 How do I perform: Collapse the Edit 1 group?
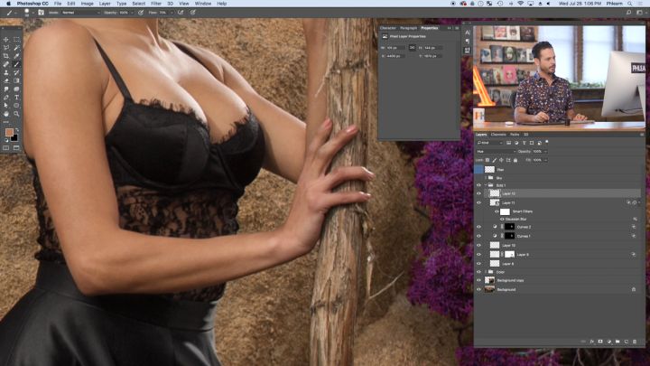[486, 185]
